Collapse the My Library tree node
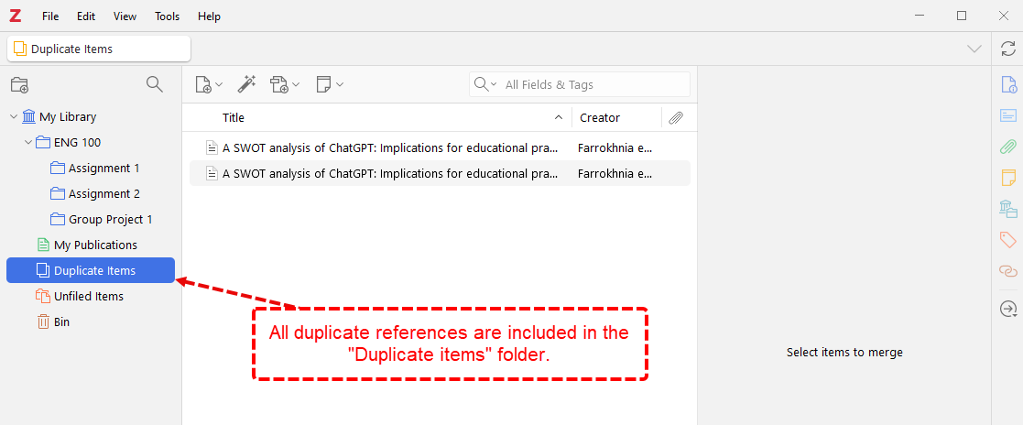1023x425 pixels. (x=14, y=117)
